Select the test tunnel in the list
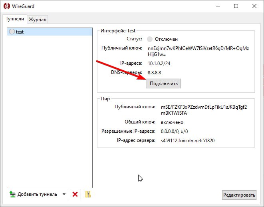The height and width of the screenshot is (207, 264). click(50, 32)
